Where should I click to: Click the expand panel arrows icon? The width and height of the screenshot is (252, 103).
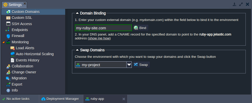[241, 4]
